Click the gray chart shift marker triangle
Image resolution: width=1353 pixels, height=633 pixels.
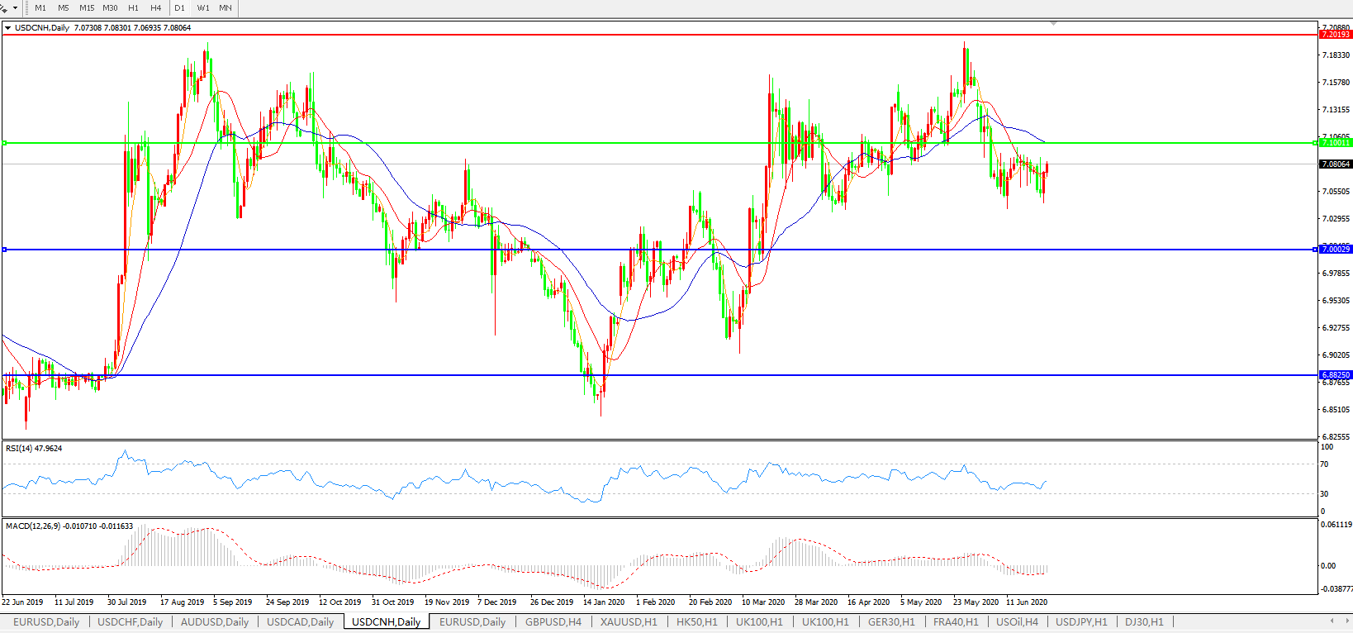point(1053,24)
